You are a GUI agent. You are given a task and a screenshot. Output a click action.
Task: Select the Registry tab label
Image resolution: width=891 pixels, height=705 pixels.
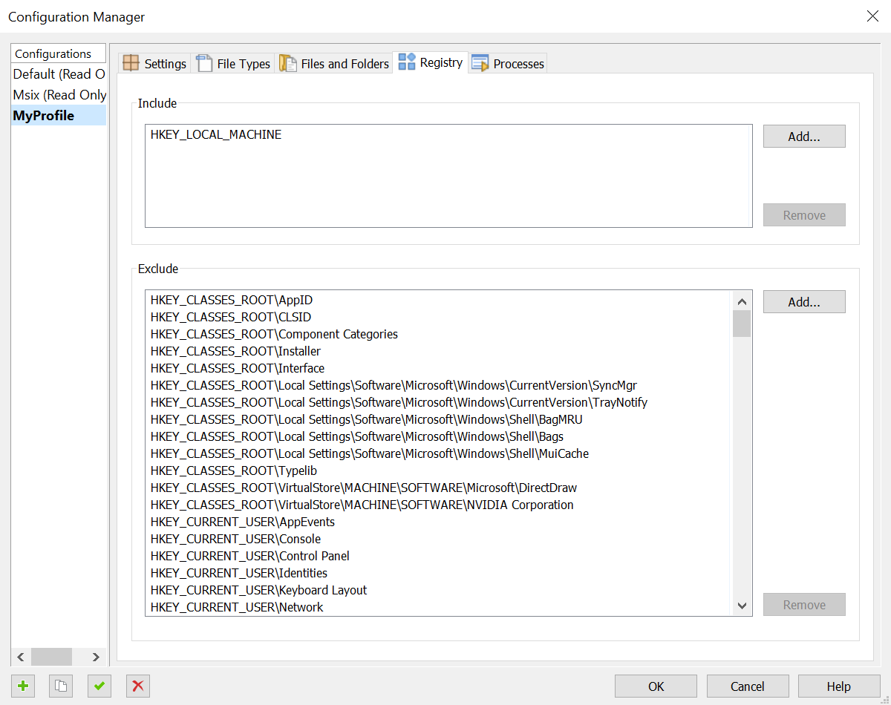441,62
